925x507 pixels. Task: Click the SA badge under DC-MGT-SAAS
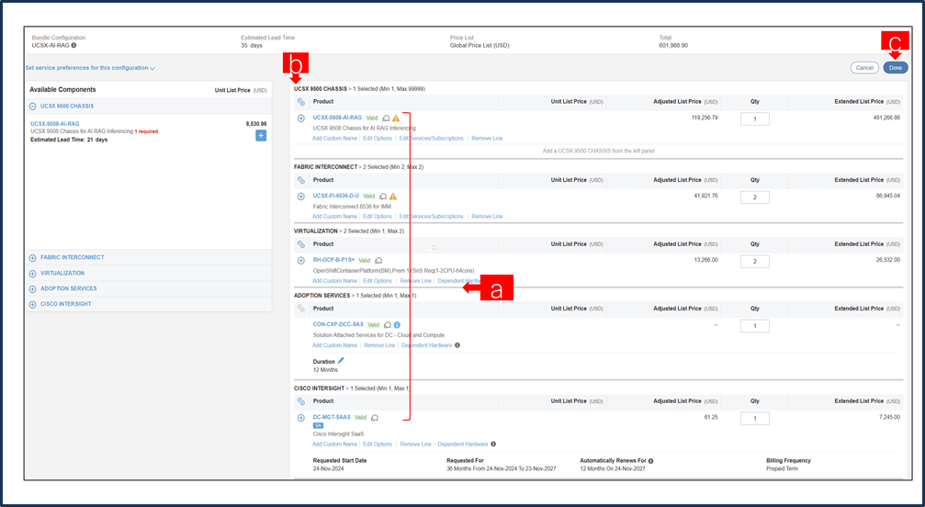point(318,425)
